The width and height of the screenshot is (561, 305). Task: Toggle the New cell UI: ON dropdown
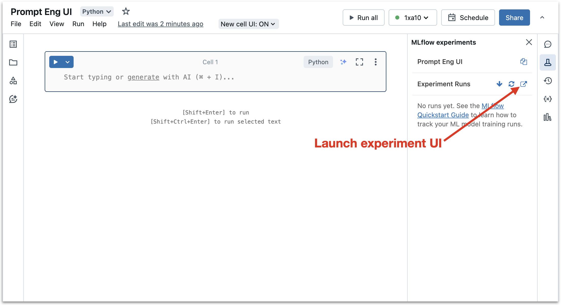tap(248, 24)
